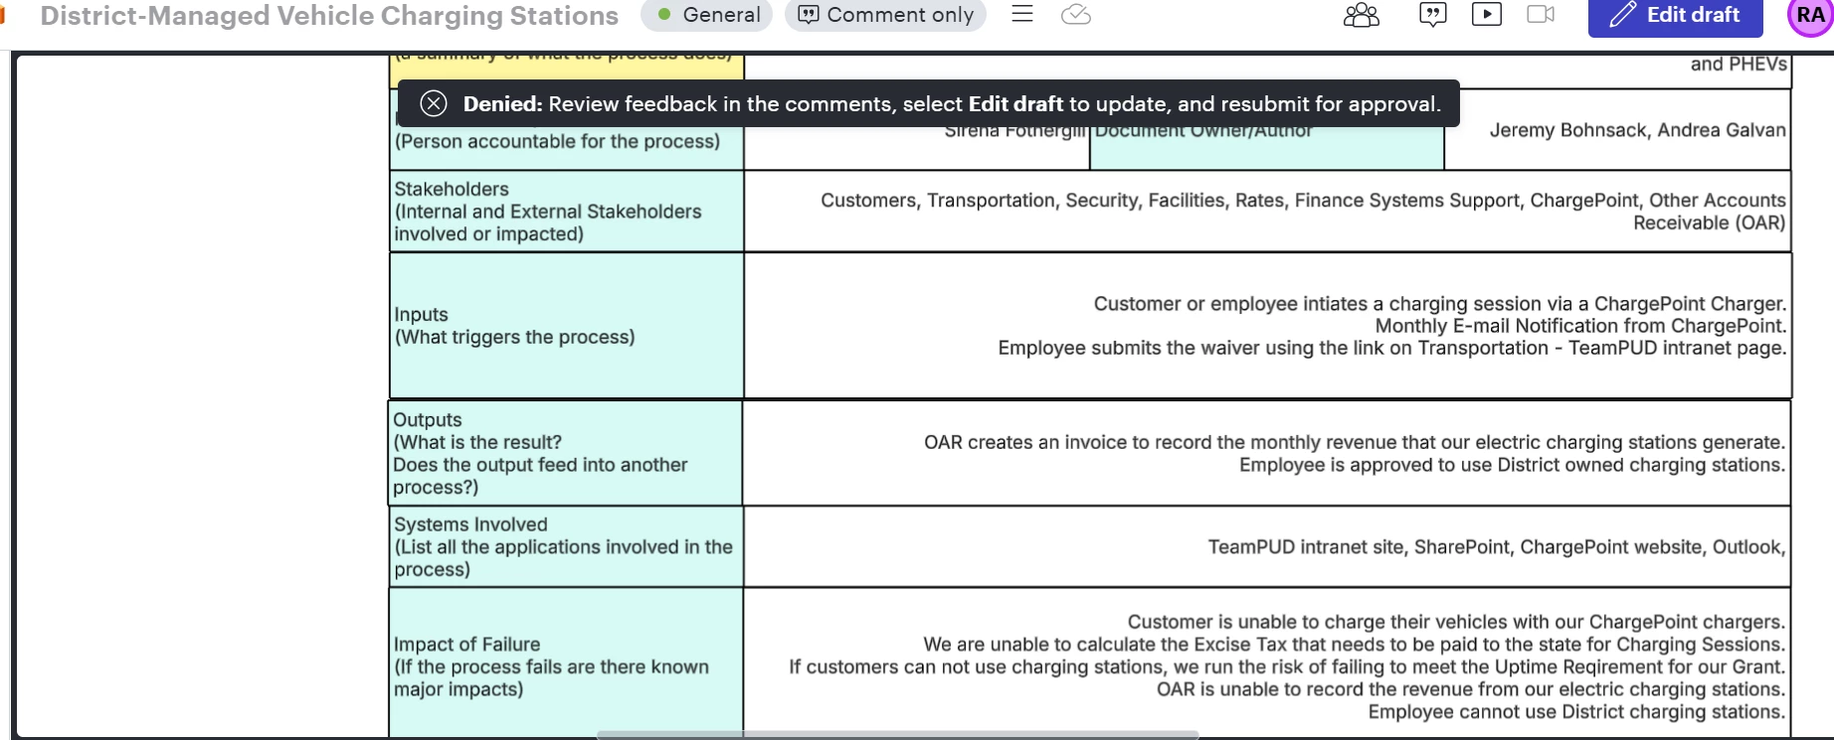The image size is (1834, 740).
Task: Click the denied X icon in the banner
Action: click(433, 103)
